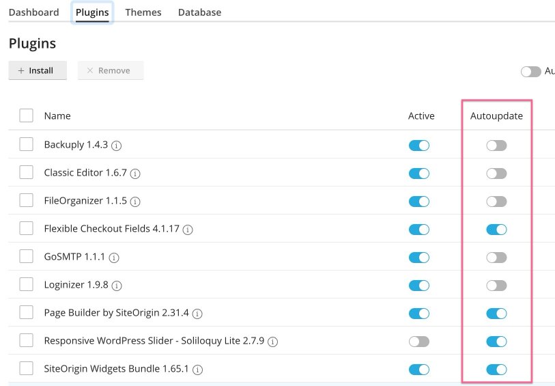This screenshot has width=555, height=386.
Task: Turn off Classic Editor Active toggle
Action: click(x=419, y=173)
